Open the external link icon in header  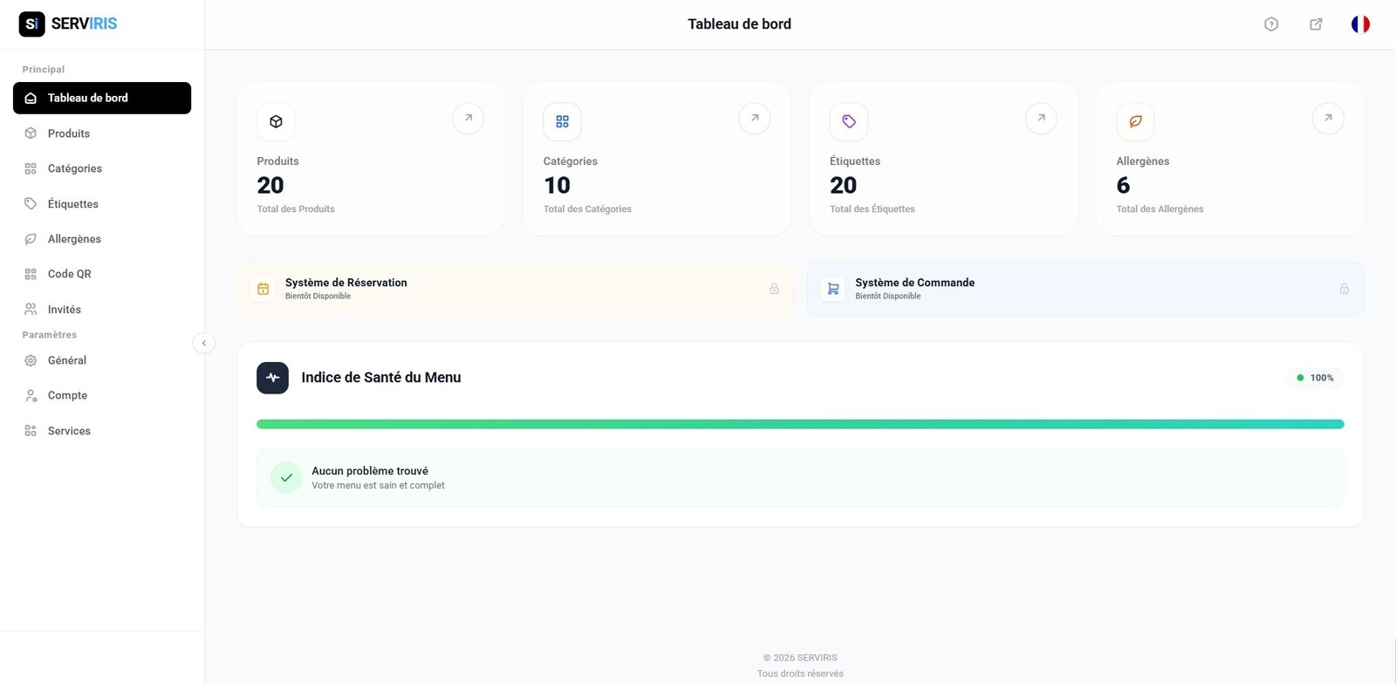(1316, 24)
